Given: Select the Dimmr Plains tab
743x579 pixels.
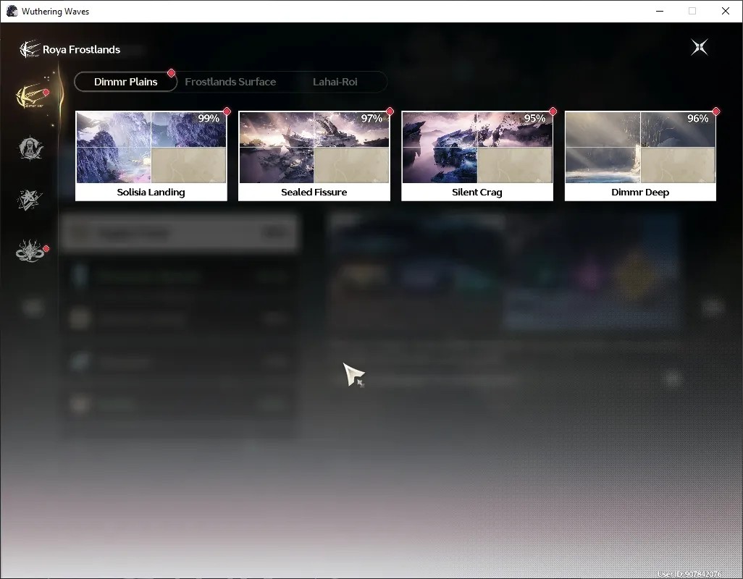Looking at the screenshot, I should tap(125, 82).
